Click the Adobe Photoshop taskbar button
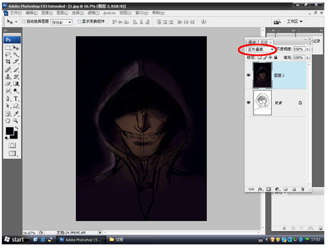Image resolution: width=328 pixels, height=250 pixels. [x=81, y=239]
